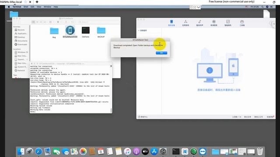280x157 pixels.
Task: Select the i4Tools apps tab with A icon
Action: coord(185,23)
